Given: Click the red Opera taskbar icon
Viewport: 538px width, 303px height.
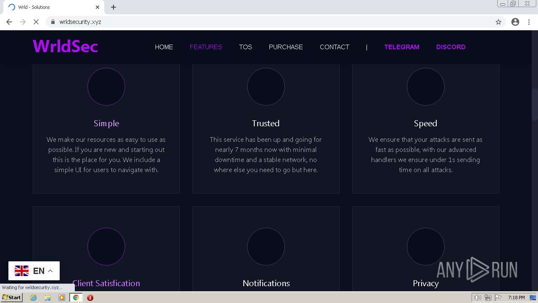Looking at the screenshot, I should point(90,298).
